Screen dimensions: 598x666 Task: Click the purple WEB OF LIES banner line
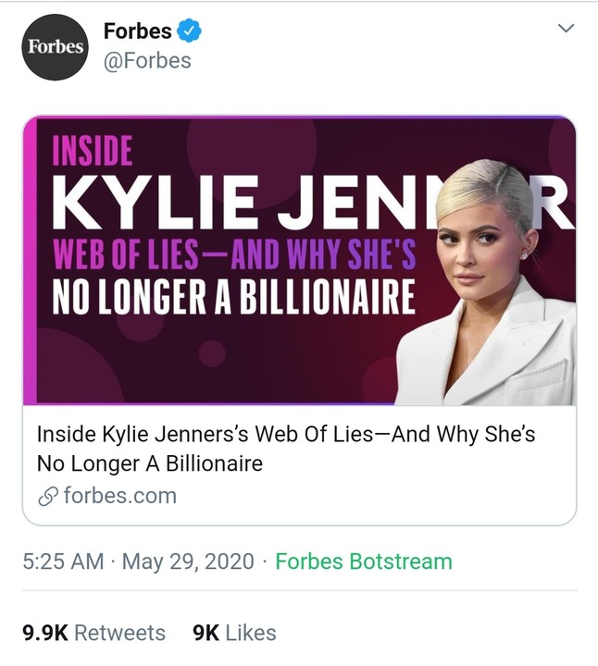point(233,252)
